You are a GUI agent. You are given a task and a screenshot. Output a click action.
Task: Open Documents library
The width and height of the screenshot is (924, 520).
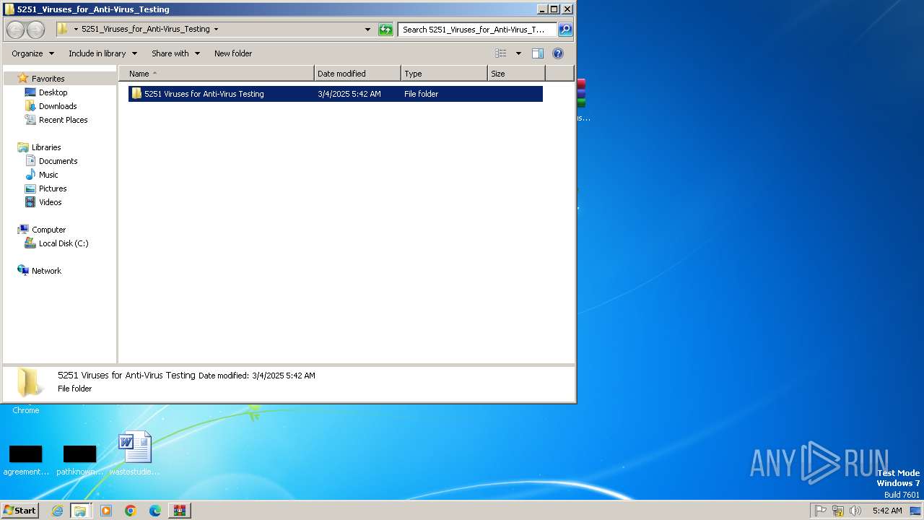pos(58,161)
